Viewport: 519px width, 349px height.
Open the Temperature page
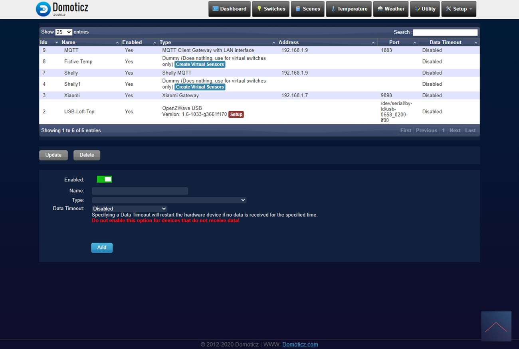click(x=349, y=9)
